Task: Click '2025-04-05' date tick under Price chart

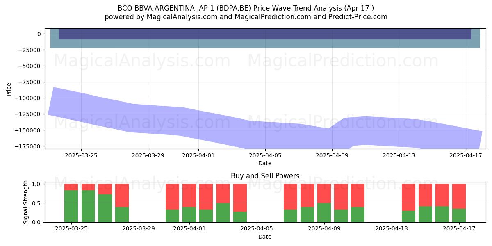Action: pyautogui.click(x=265, y=155)
